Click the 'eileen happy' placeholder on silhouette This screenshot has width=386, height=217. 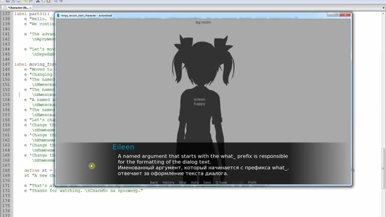[200, 102]
